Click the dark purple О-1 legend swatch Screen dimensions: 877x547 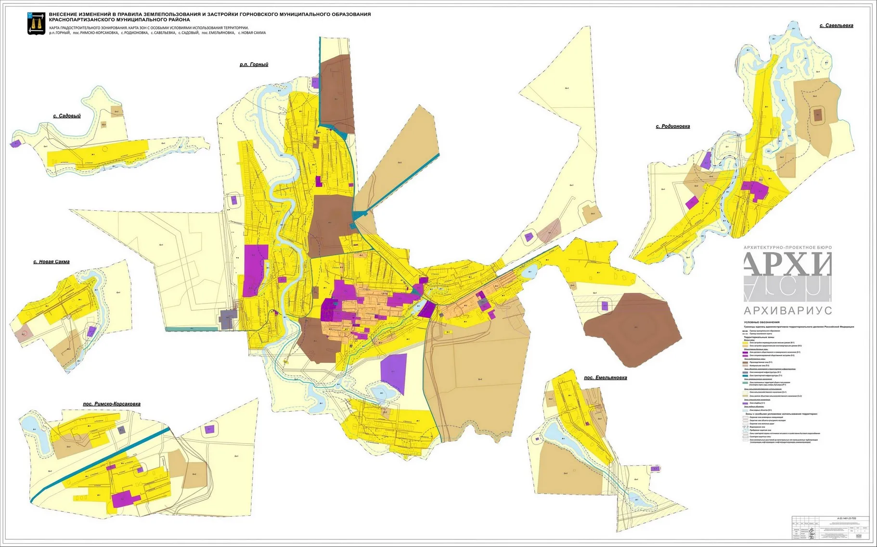[x=745, y=352]
